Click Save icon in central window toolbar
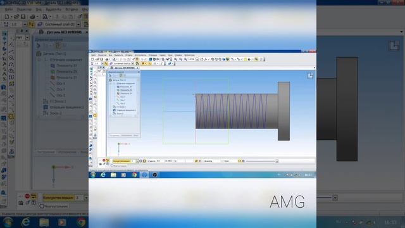The width and height of the screenshot is (405, 228). [x=101, y=59]
